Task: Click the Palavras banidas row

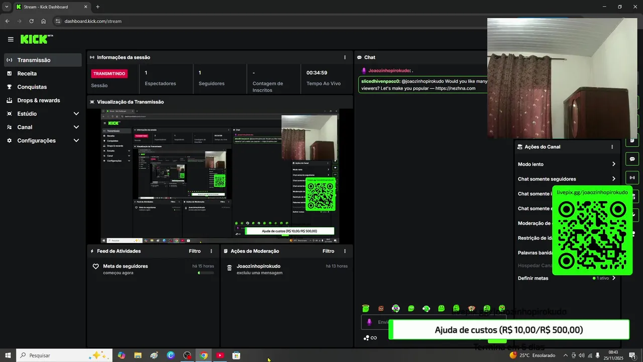Action: (x=535, y=253)
